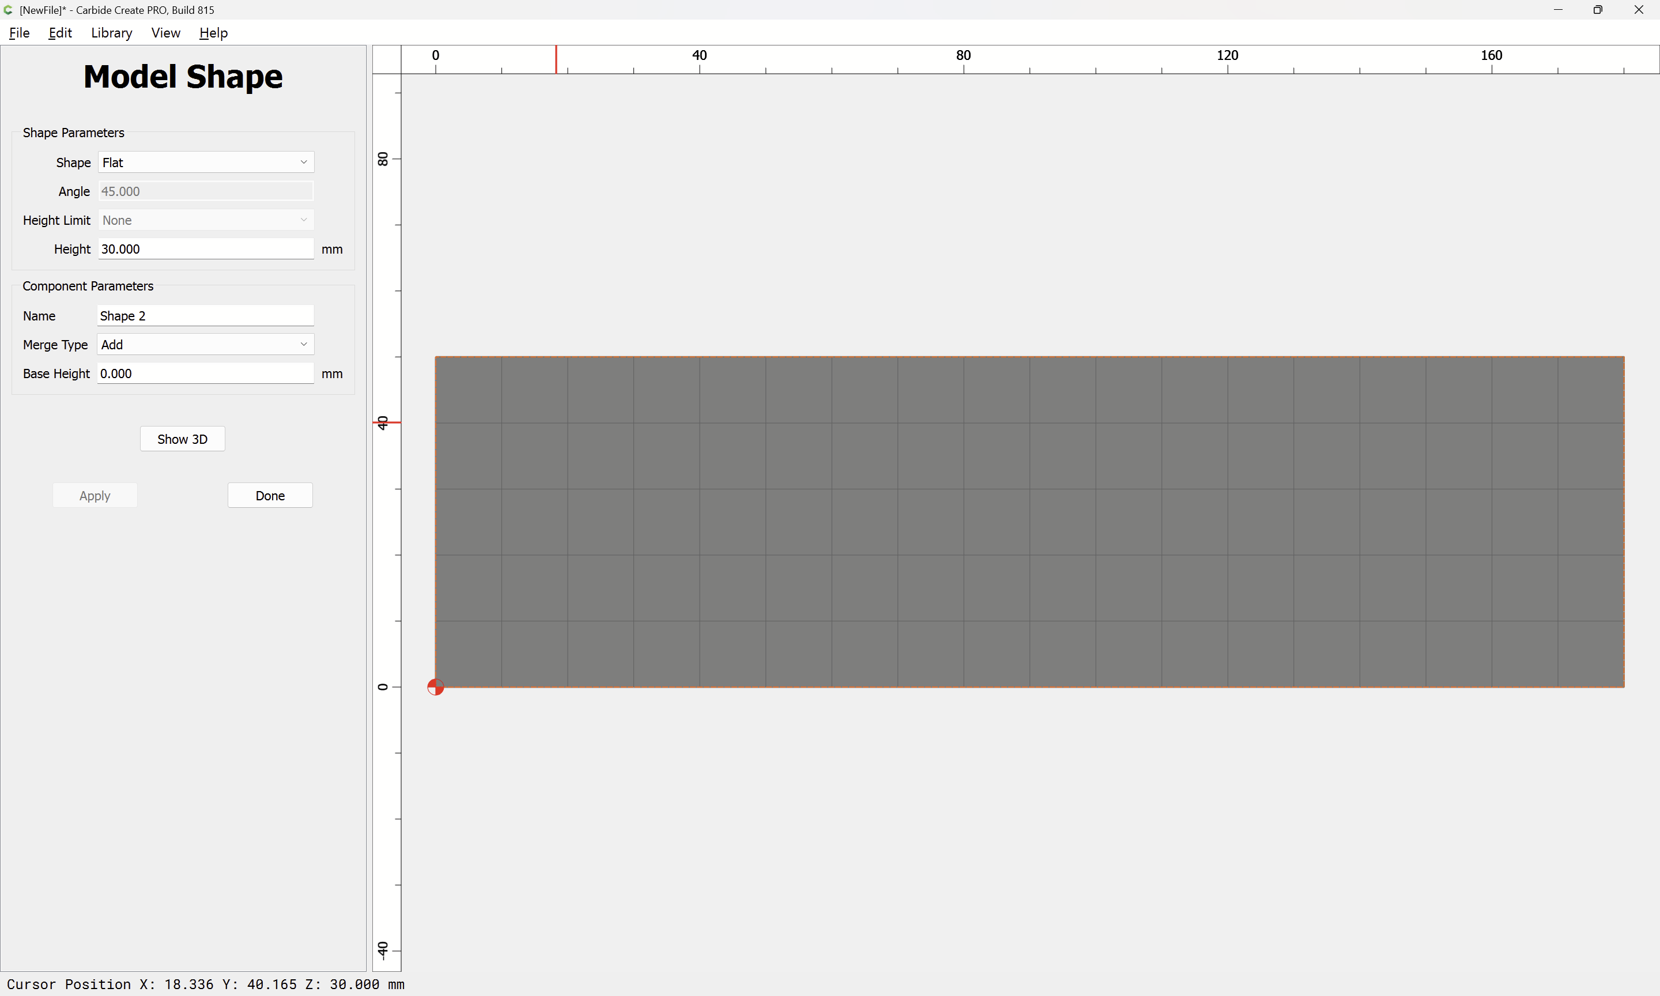
Task: Click the red origin marker on canvas
Action: 436,686
